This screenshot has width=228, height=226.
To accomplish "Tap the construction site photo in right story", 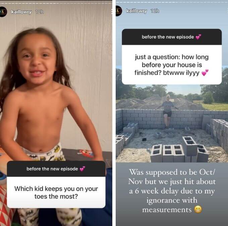I will pos(172,124).
